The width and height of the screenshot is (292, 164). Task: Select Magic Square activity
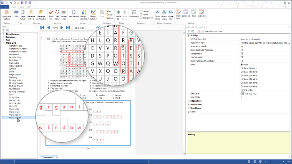click(15, 75)
